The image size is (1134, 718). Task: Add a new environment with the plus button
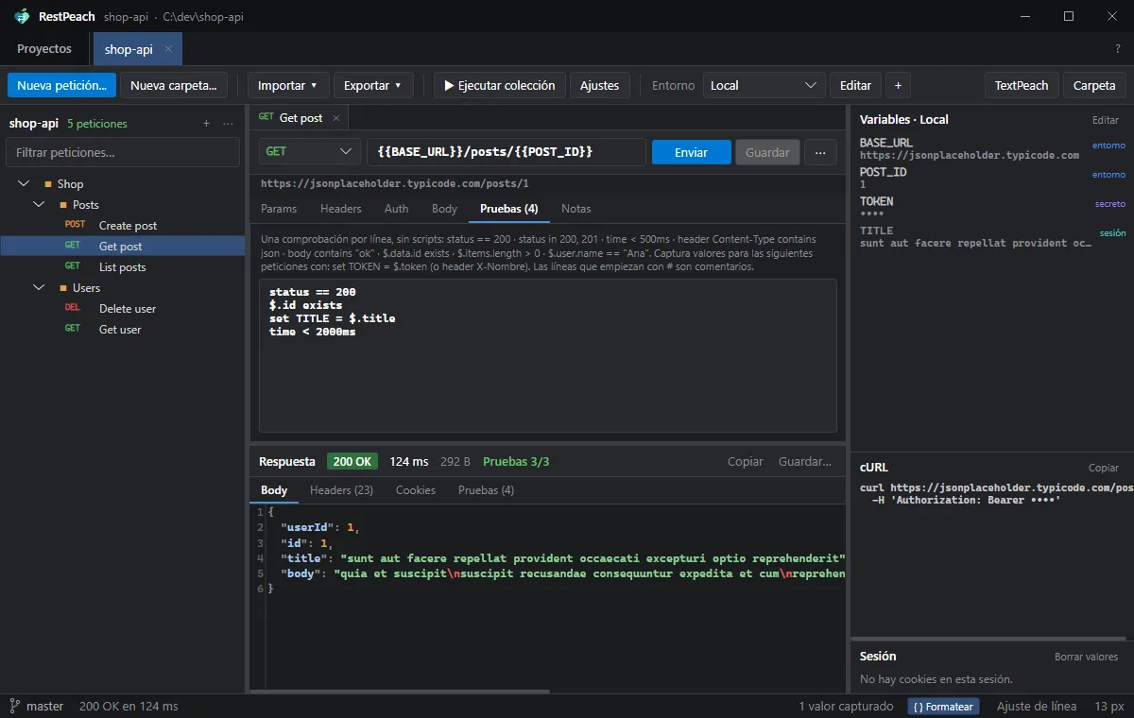[x=898, y=85]
